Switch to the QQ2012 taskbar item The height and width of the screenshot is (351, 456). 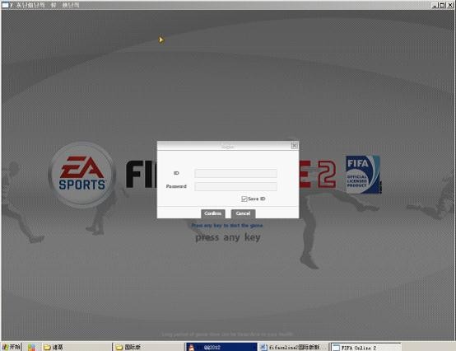[x=221, y=347]
